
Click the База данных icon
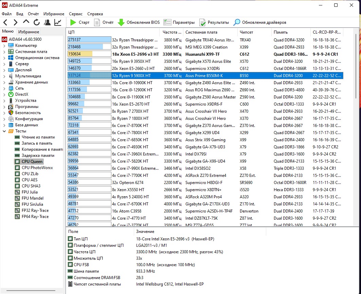pos(11,125)
